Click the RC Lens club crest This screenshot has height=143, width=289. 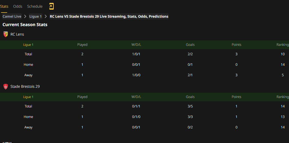[6, 34]
